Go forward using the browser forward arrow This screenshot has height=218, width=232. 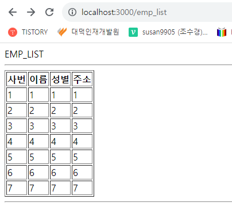tap(31, 12)
